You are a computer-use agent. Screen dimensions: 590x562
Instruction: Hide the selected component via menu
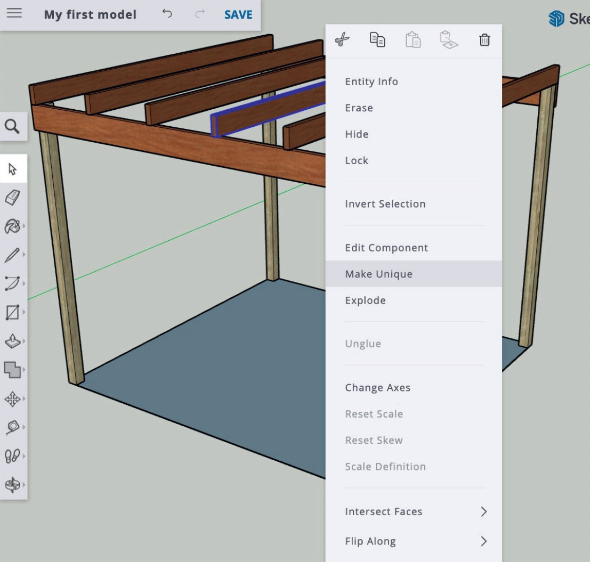tap(357, 134)
